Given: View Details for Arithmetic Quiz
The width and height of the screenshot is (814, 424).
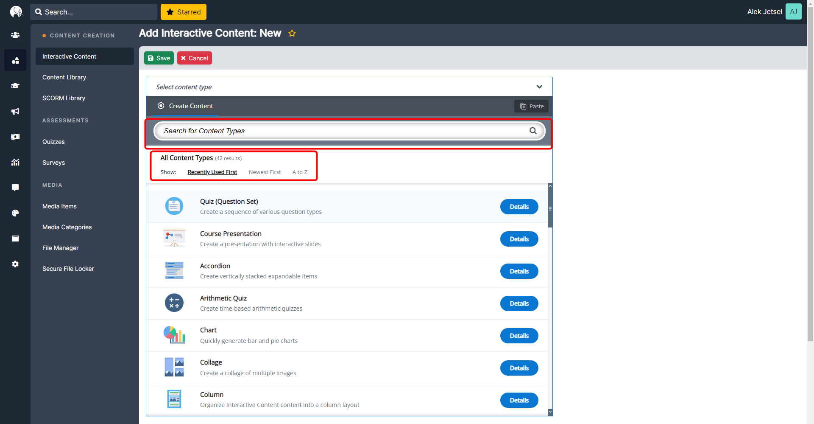Looking at the screenshot, I should click(519, 303).
